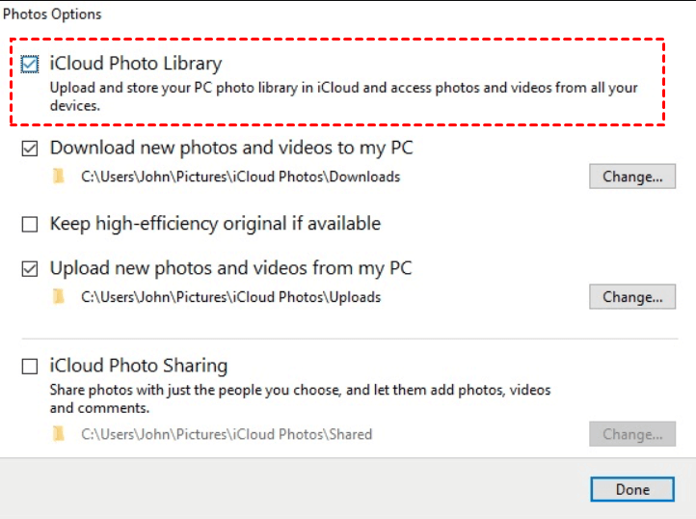
Task: Click the iCloud Photos\Uploads path text
Action: (230, 297)
